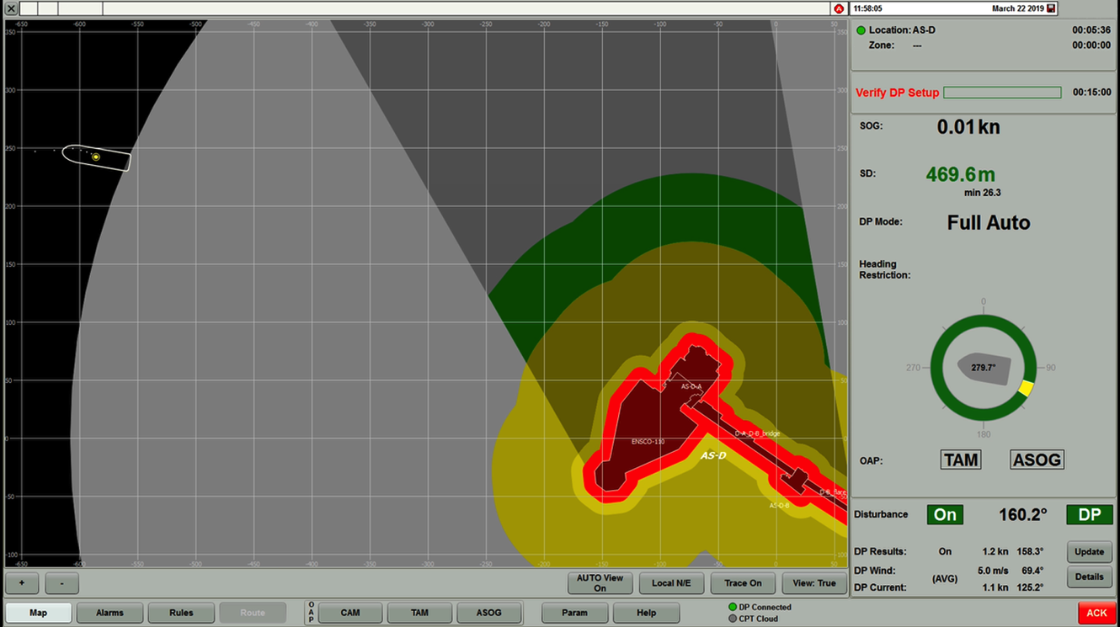Screen dimensions: 1120x627
Task: Click the red alarm indicator icon
Action: click(839, 8)
